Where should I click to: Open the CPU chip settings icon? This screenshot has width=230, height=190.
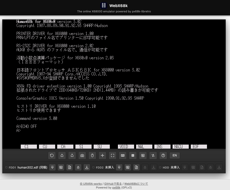133,155
